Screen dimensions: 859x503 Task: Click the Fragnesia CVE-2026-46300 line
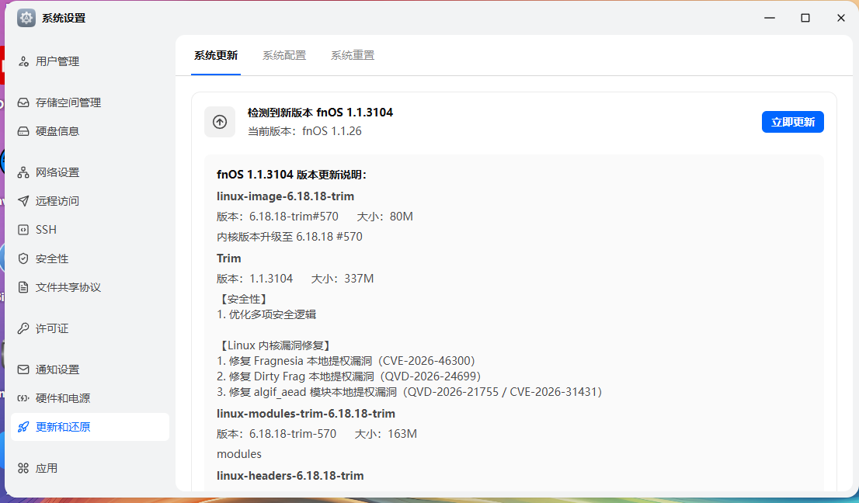346,361
